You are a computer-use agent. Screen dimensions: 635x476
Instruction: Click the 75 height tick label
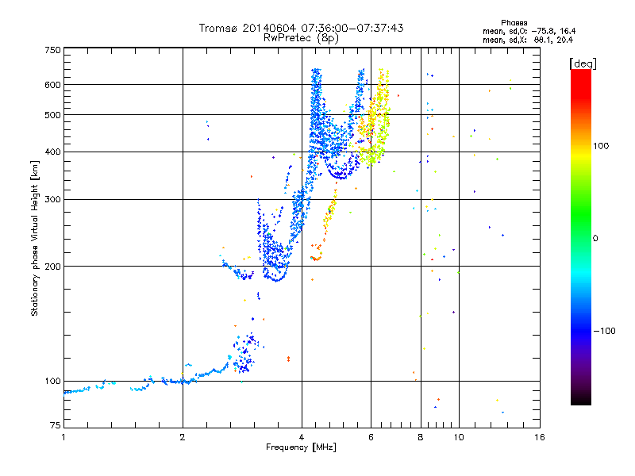click(x=56, y=425)
